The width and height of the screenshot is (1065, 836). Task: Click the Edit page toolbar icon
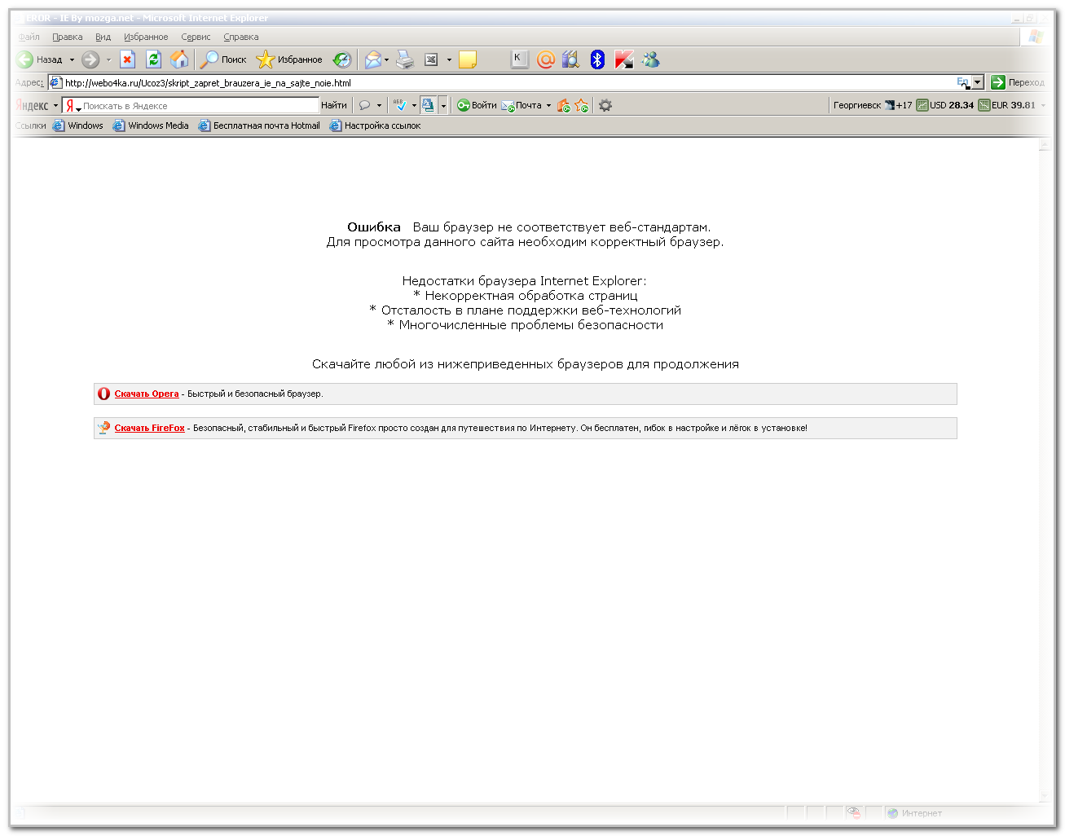click(x=432, y=59)
